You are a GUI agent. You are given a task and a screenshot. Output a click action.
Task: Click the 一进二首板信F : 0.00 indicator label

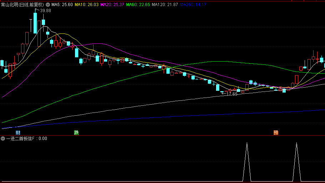click(x=26, y=138)
